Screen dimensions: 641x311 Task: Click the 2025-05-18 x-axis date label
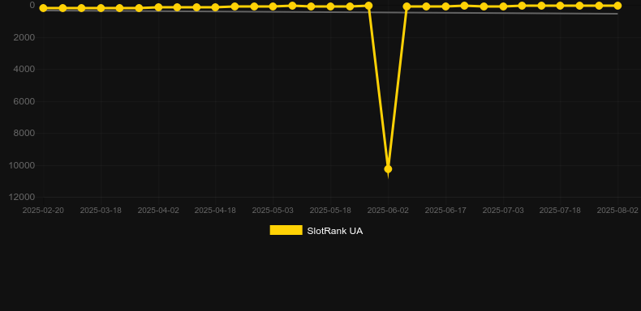pos(330,211)
